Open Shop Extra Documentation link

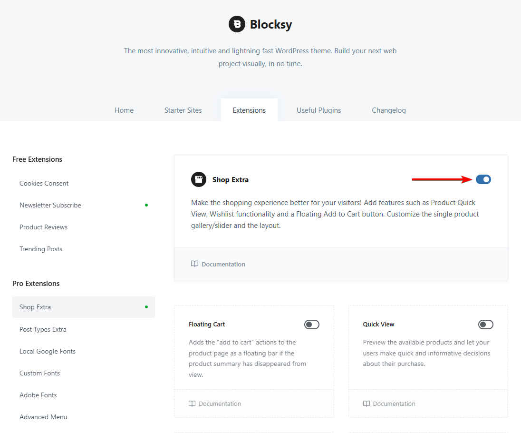pos(223,264)
